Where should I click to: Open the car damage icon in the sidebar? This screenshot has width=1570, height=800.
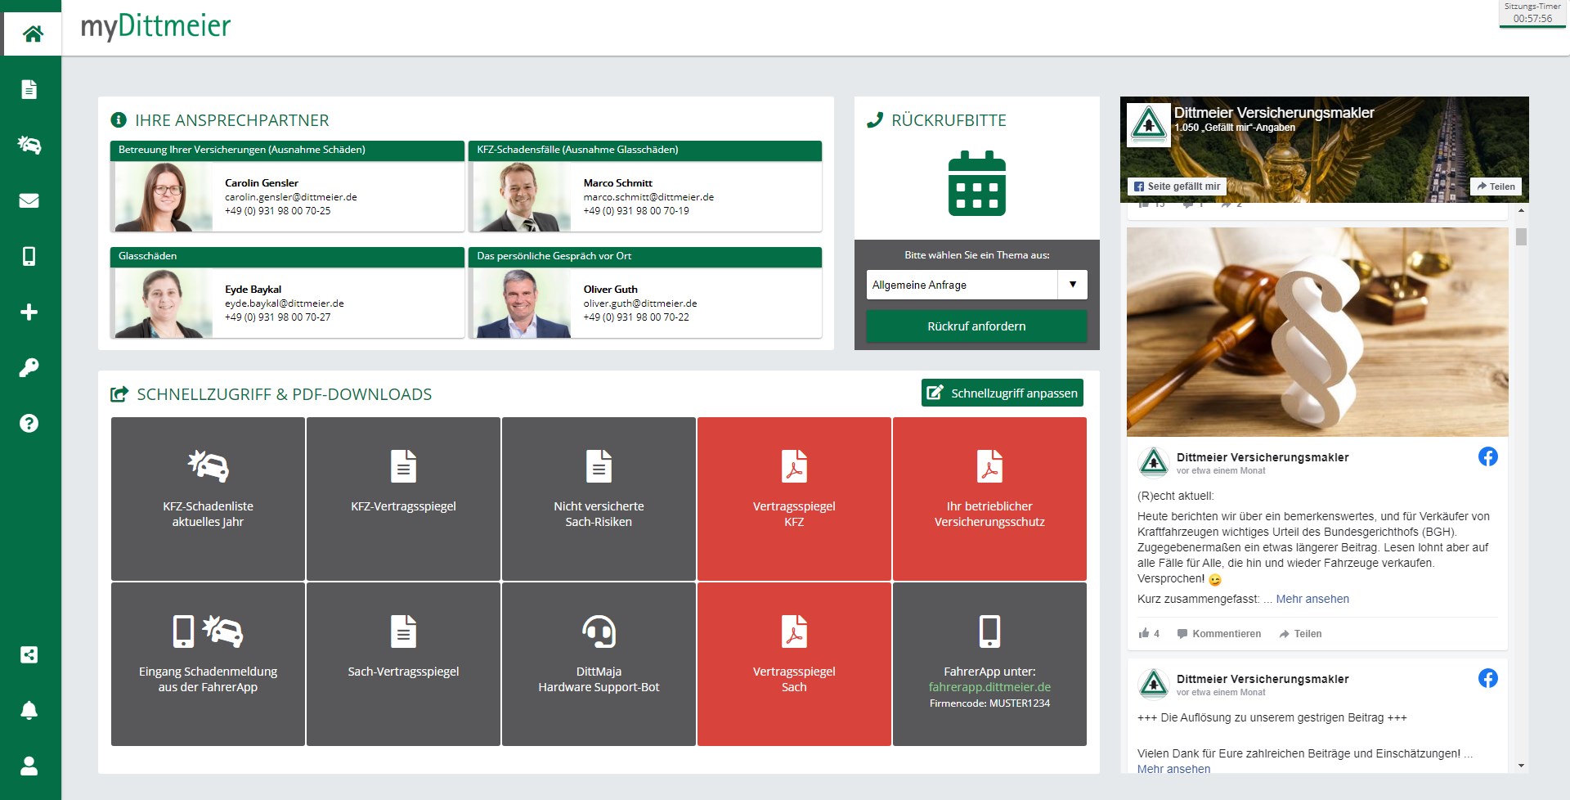point(29,145)
